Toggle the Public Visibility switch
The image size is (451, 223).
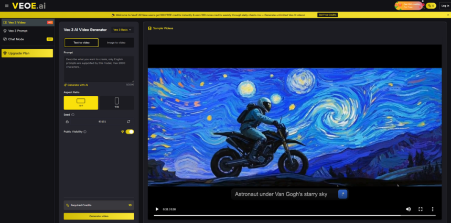[129, 132]
